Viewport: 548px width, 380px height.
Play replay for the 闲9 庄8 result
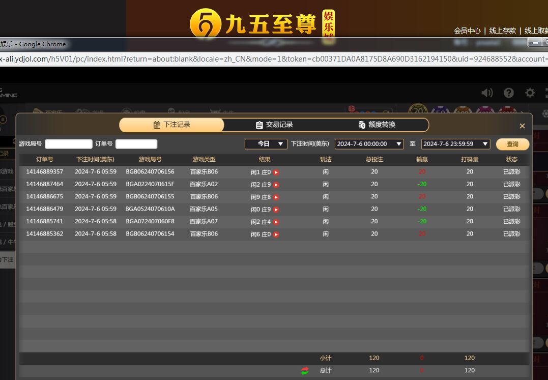pyautogui.click(x=276, y=197)
